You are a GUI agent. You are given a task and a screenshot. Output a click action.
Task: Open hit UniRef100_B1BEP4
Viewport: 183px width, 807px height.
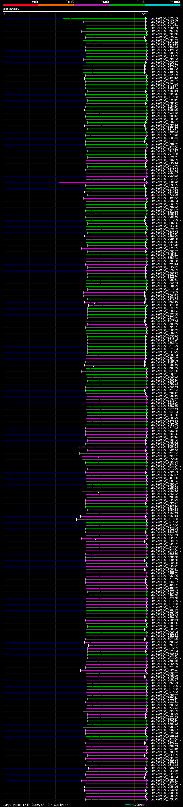[x=164, y=28]
